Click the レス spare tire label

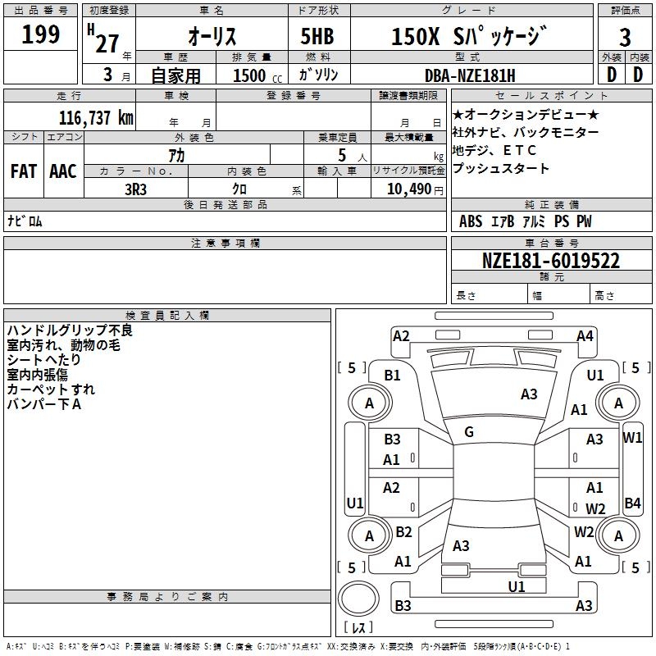(x=358, y=626)
